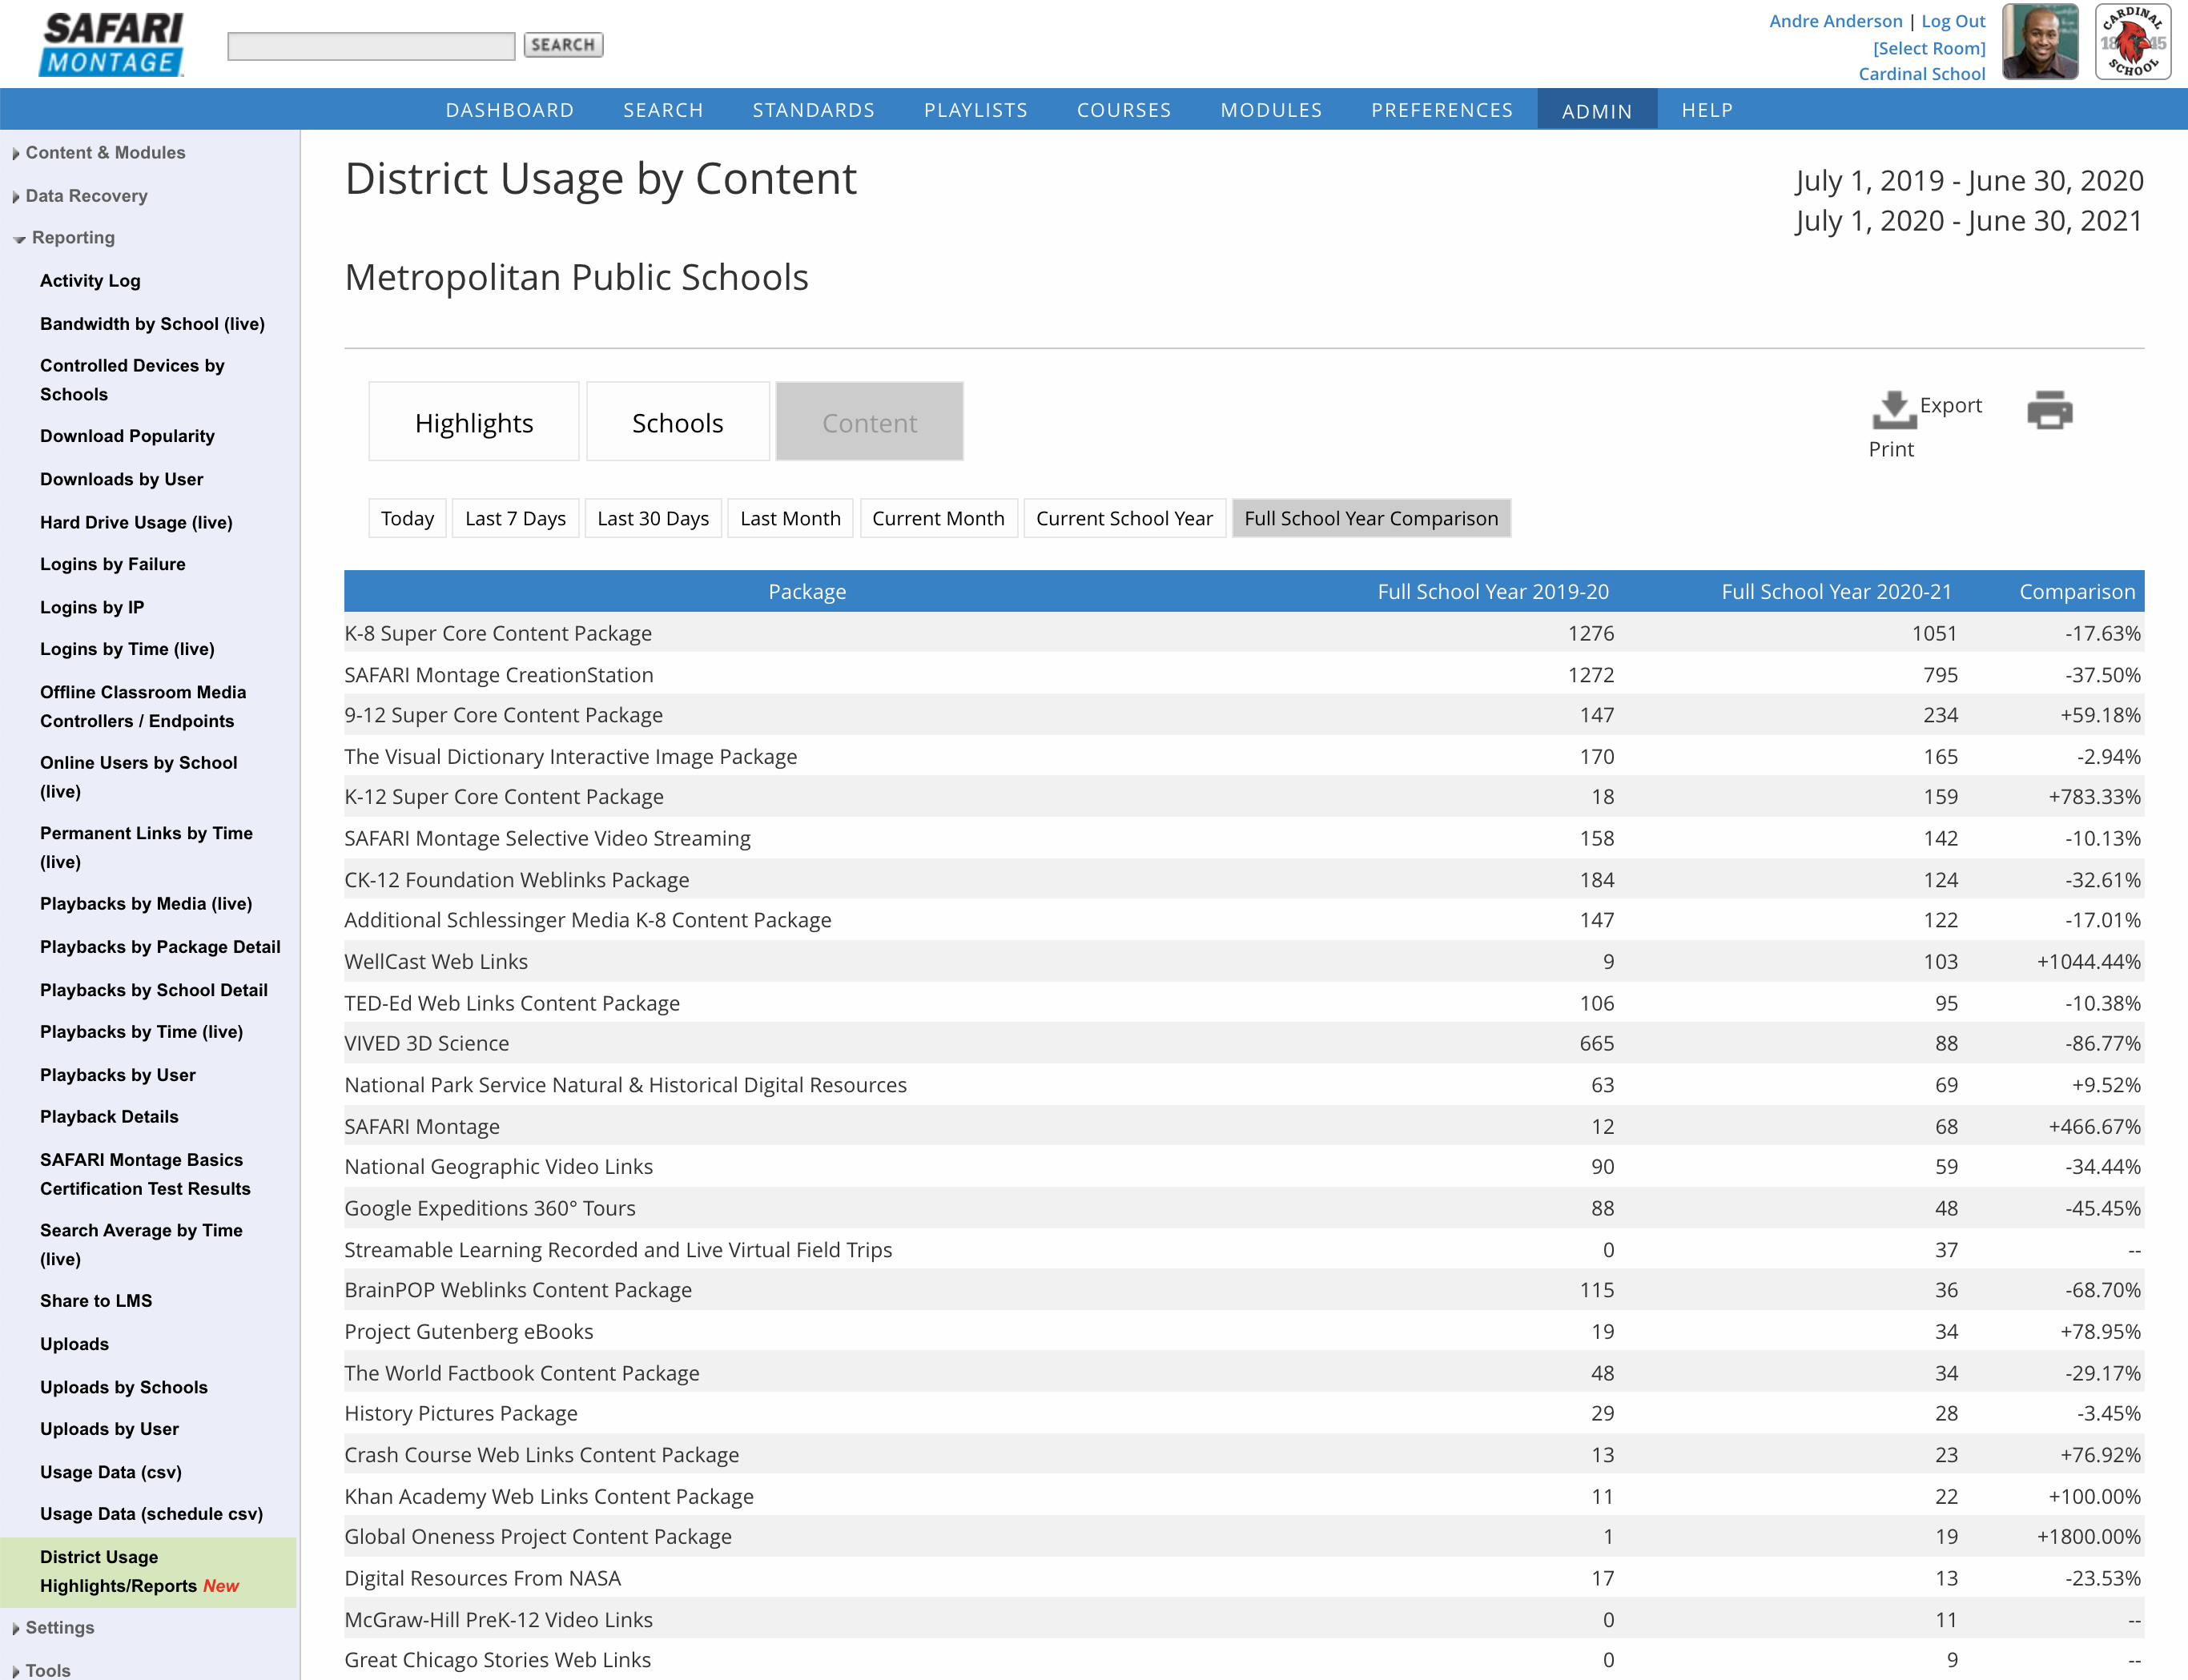Click the K-8 Super Core Content Package row

point(1244,633)
